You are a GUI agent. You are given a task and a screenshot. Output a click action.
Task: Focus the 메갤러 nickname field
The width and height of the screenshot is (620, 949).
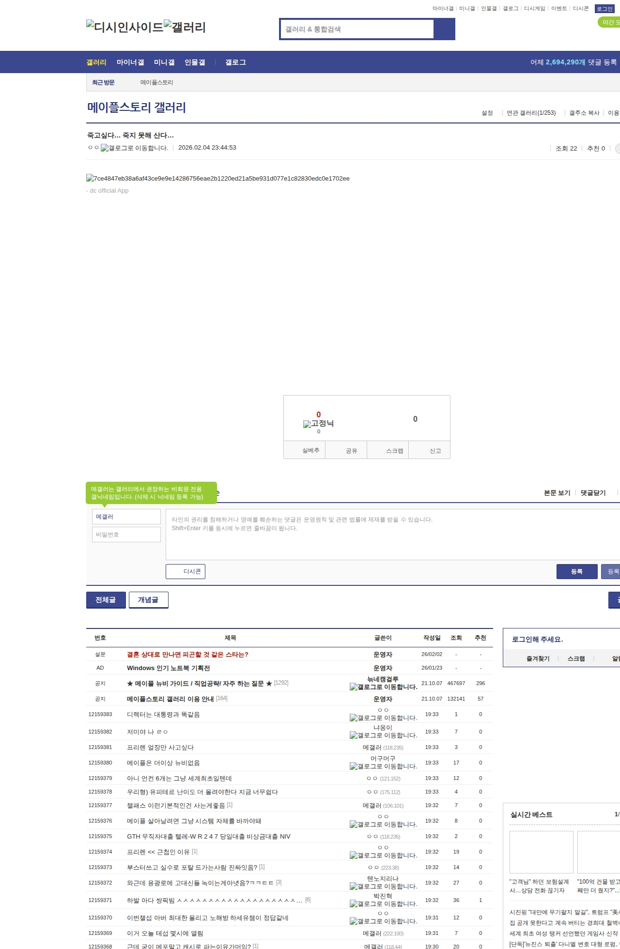126,517
